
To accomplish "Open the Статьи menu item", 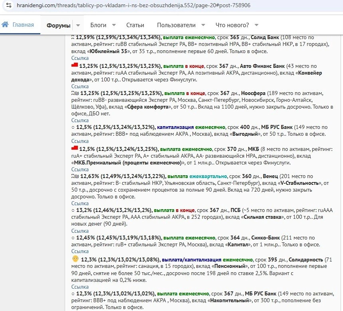I will (135, 25).
